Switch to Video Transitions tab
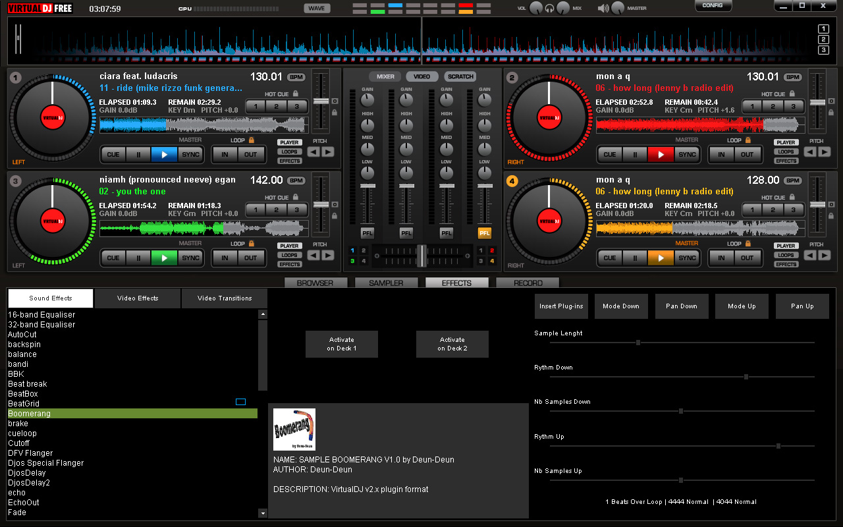The image size is (843, 527). (x=225, y=298)
